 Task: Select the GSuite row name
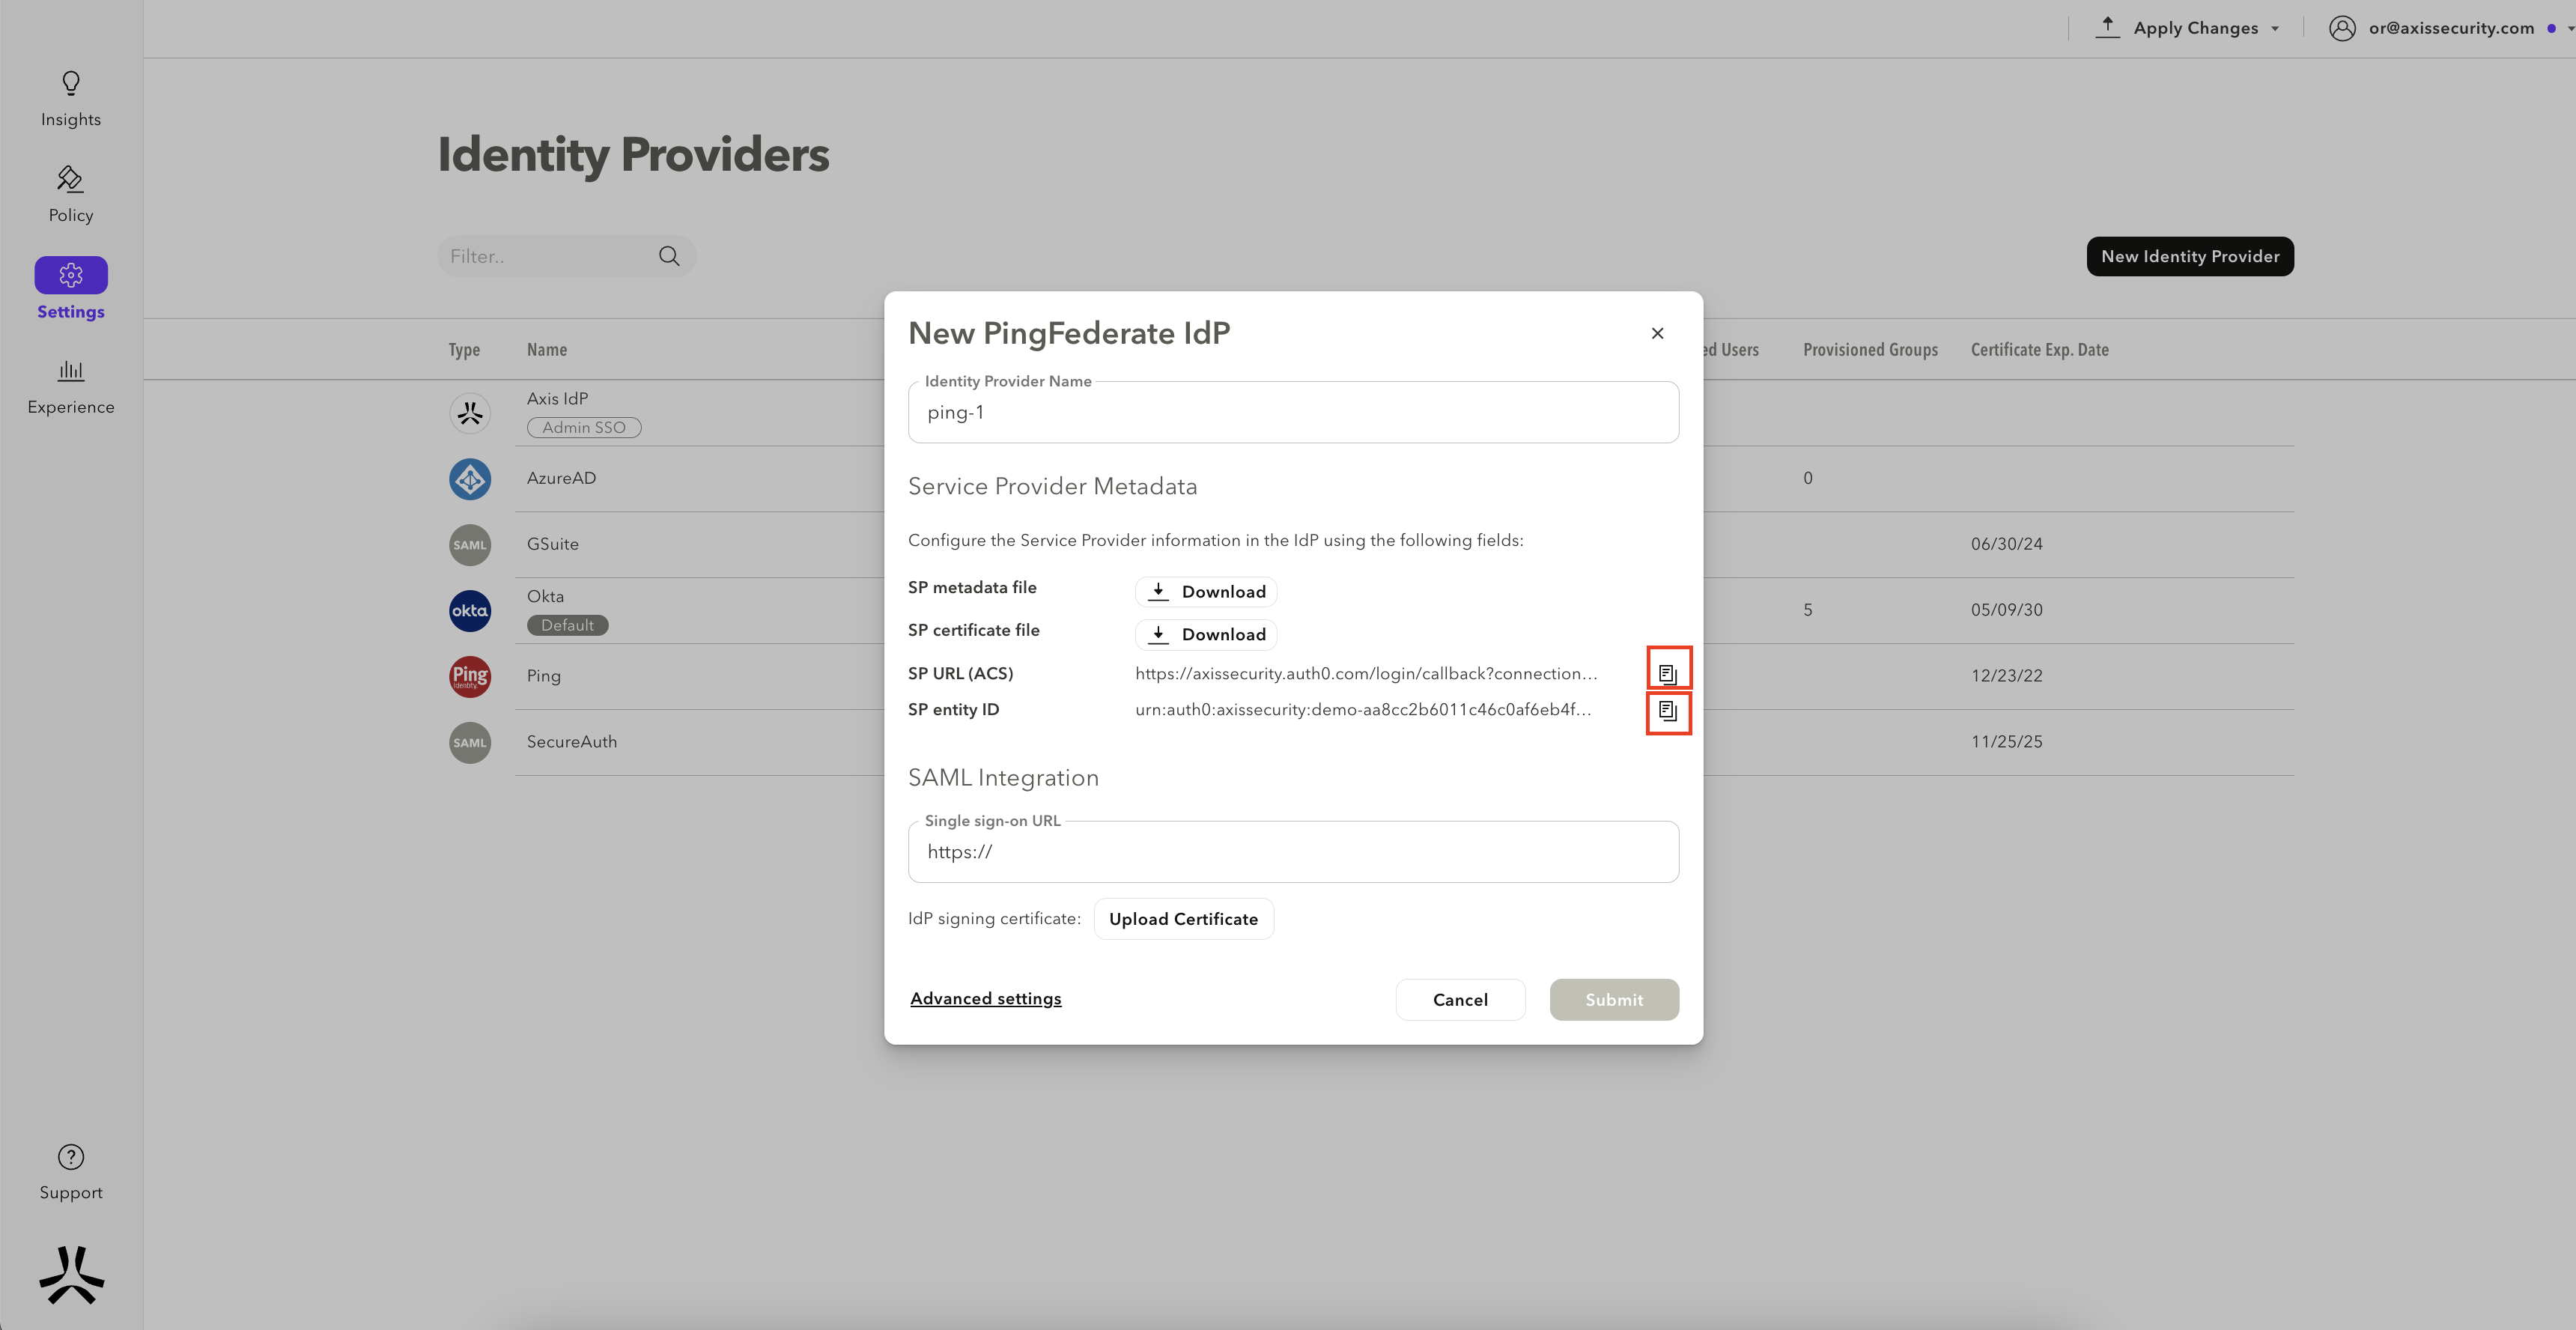pos(552,544)
